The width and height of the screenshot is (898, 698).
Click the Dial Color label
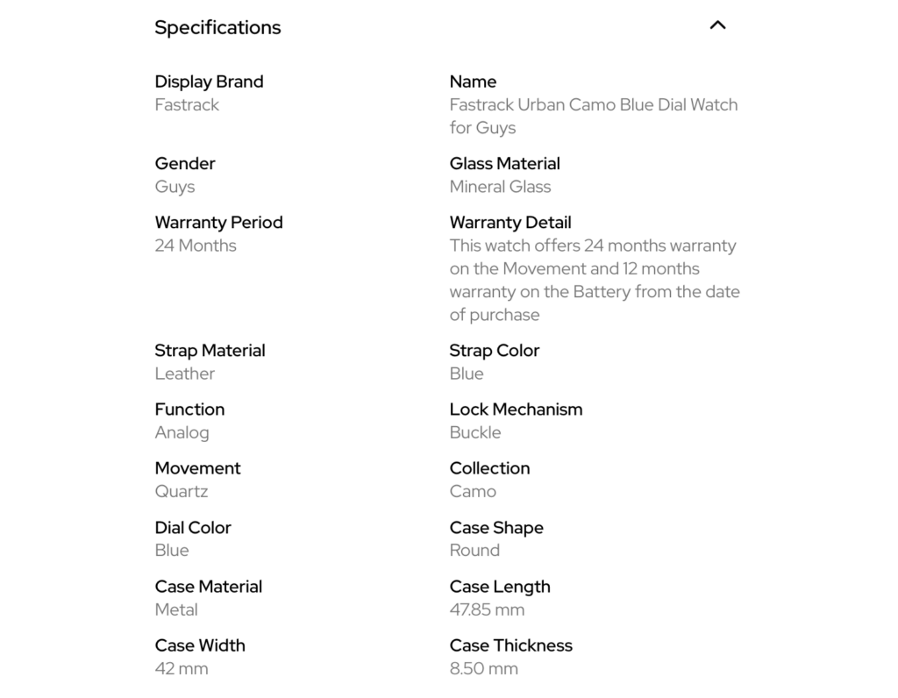click(x=193, y=528)
